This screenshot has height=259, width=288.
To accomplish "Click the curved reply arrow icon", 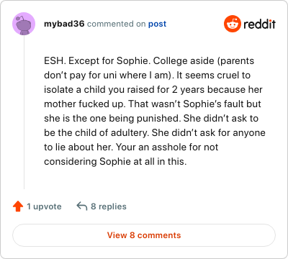I will point(81,206).
